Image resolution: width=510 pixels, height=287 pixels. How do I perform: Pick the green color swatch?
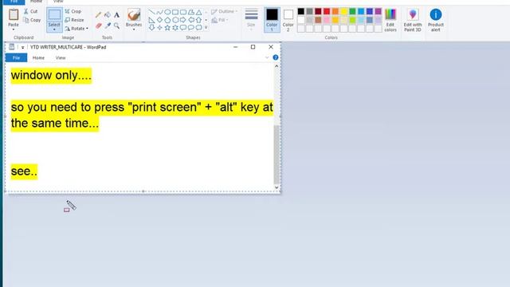352,11
